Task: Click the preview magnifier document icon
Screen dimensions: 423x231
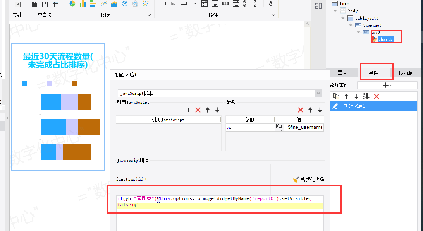Action: coord(270,3)
